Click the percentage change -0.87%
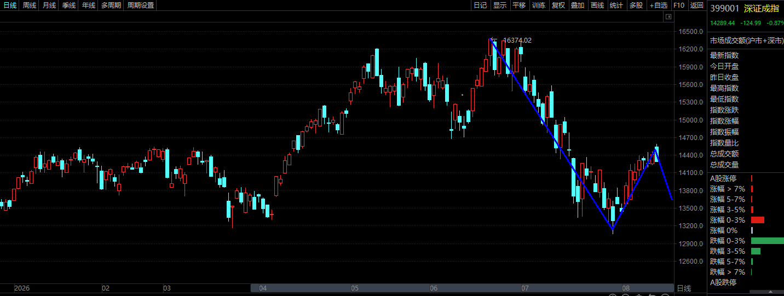Image resolution: width=784 pixels, height=296 pixels. tap(775, 23)
